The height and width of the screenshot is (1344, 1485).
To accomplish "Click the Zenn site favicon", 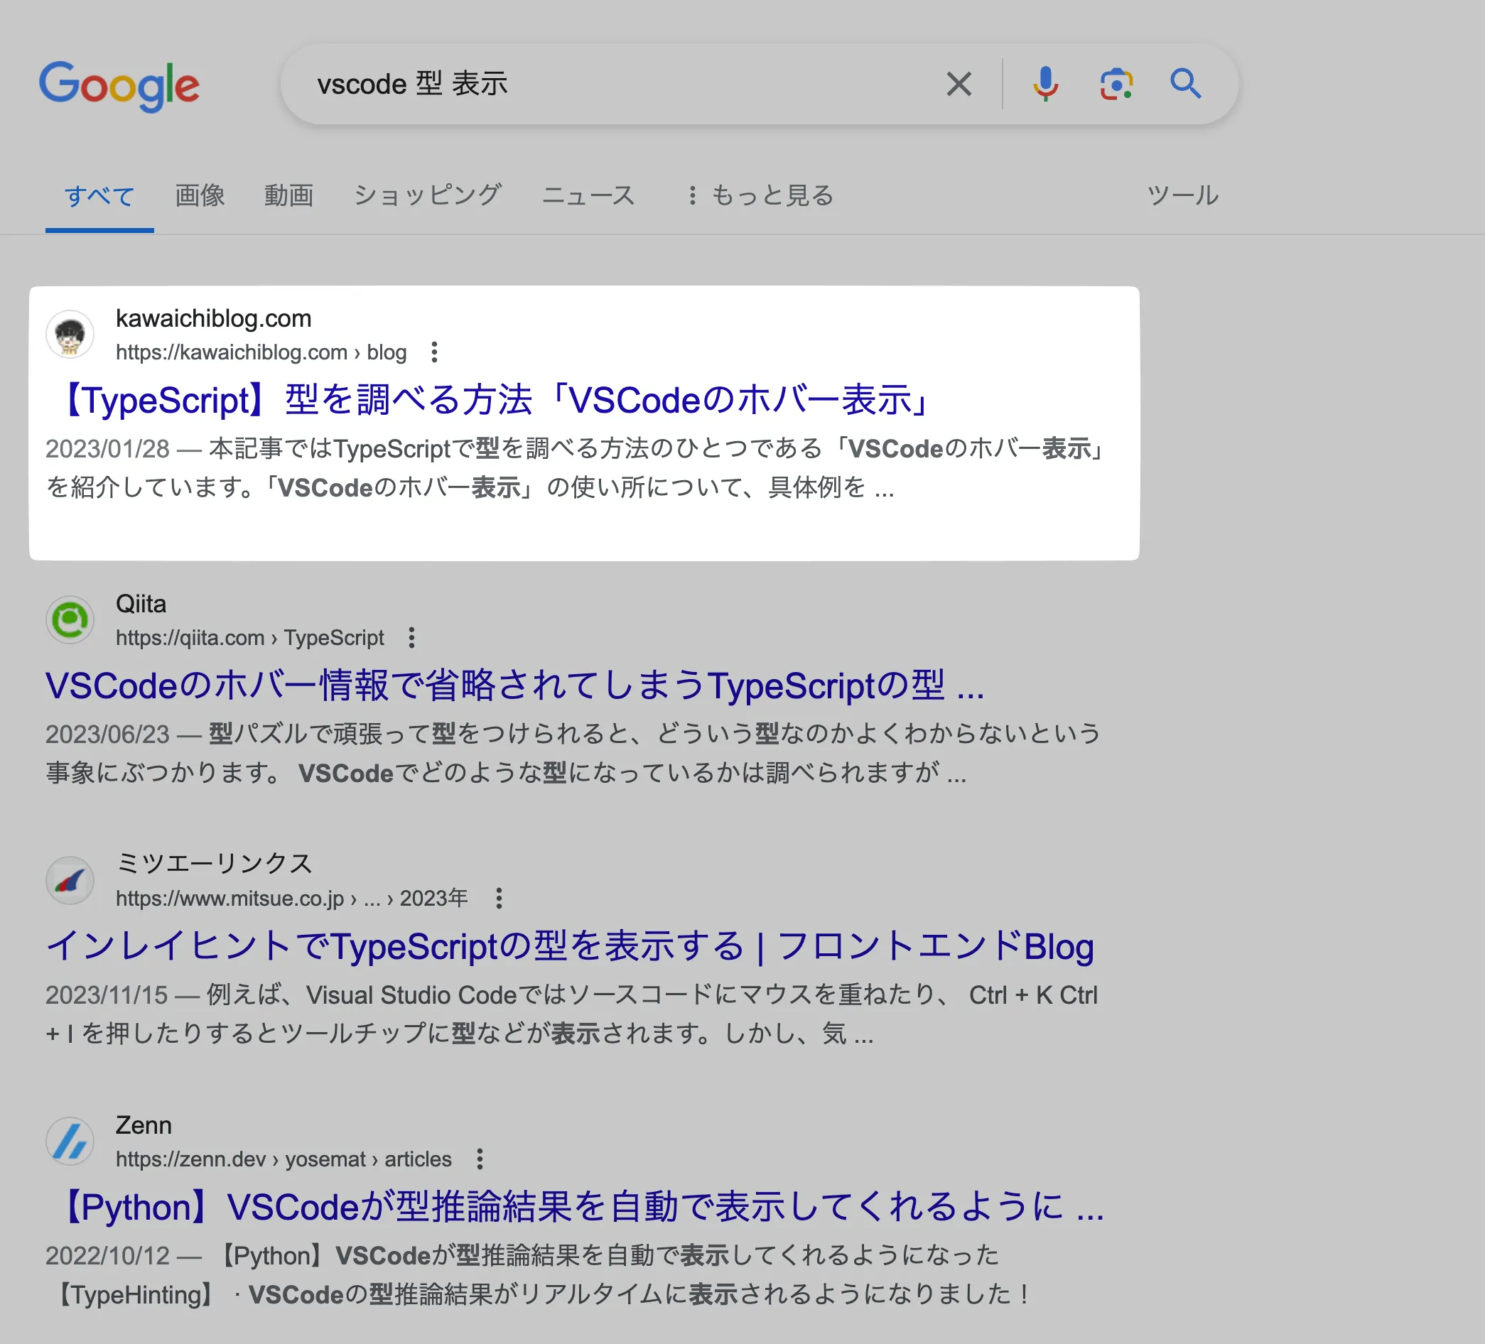I will (70, 1142).
